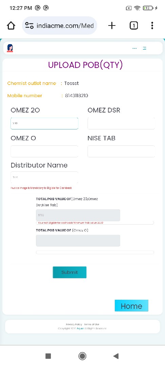Open the hamburger list menu icon
Image resolution: width=165 pixels, height=367 pixels.
coord(145,48)
